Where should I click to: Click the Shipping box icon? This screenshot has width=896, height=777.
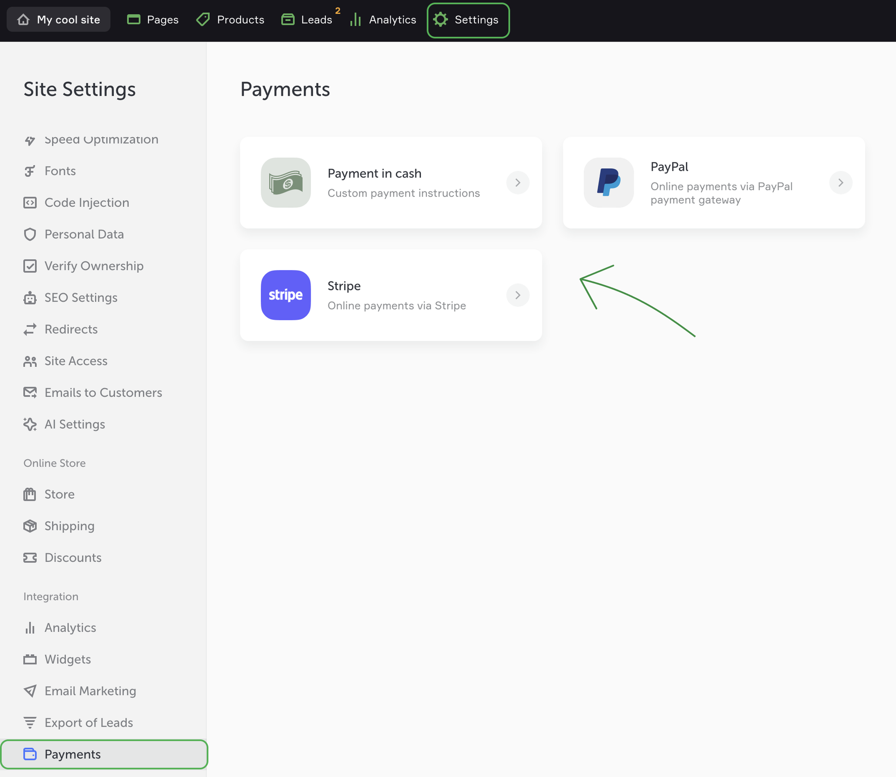coord(30,526)
